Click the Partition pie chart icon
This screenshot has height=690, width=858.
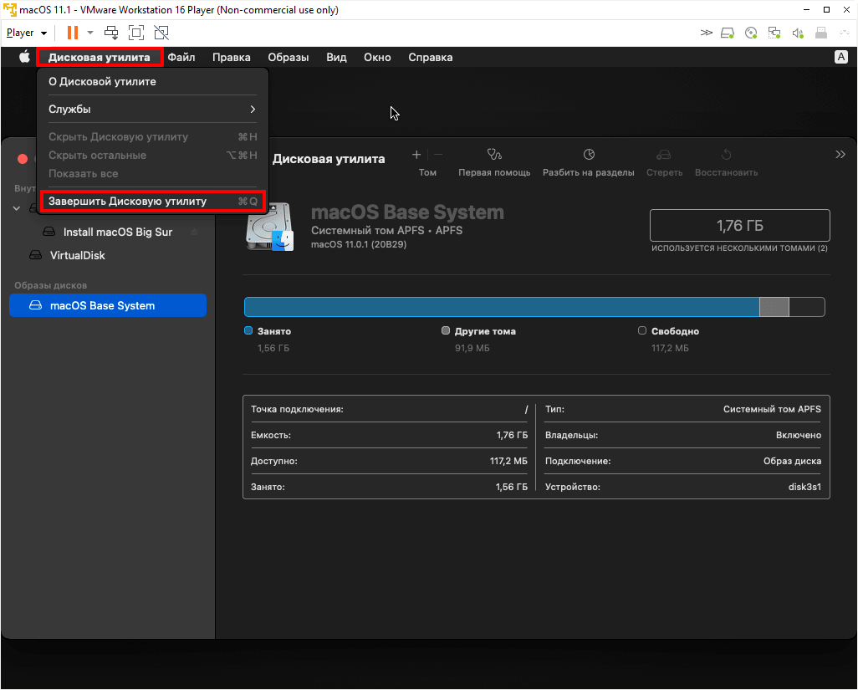(589, 155)
